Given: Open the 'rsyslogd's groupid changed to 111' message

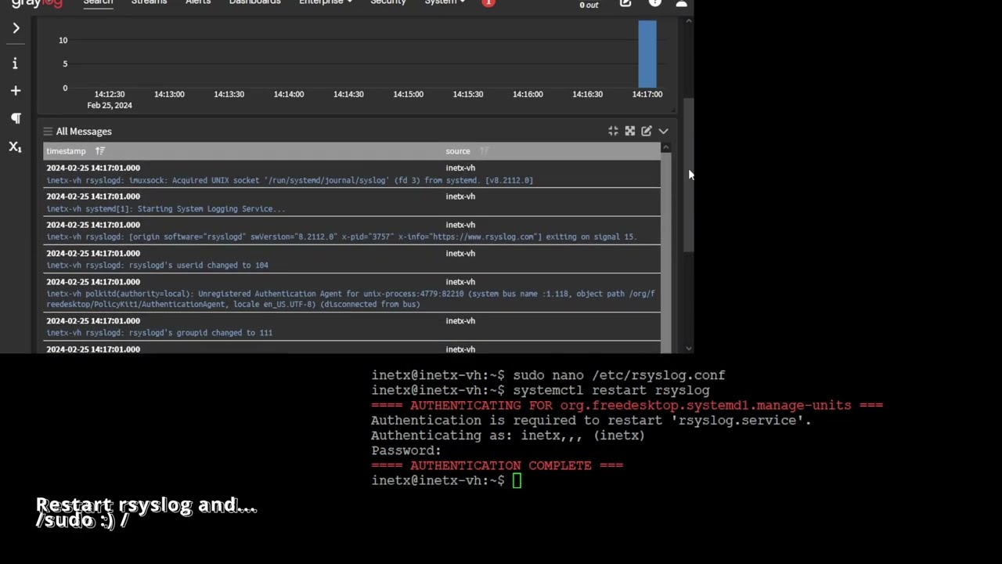Looking at the screenshot, I should coord(160,333).
